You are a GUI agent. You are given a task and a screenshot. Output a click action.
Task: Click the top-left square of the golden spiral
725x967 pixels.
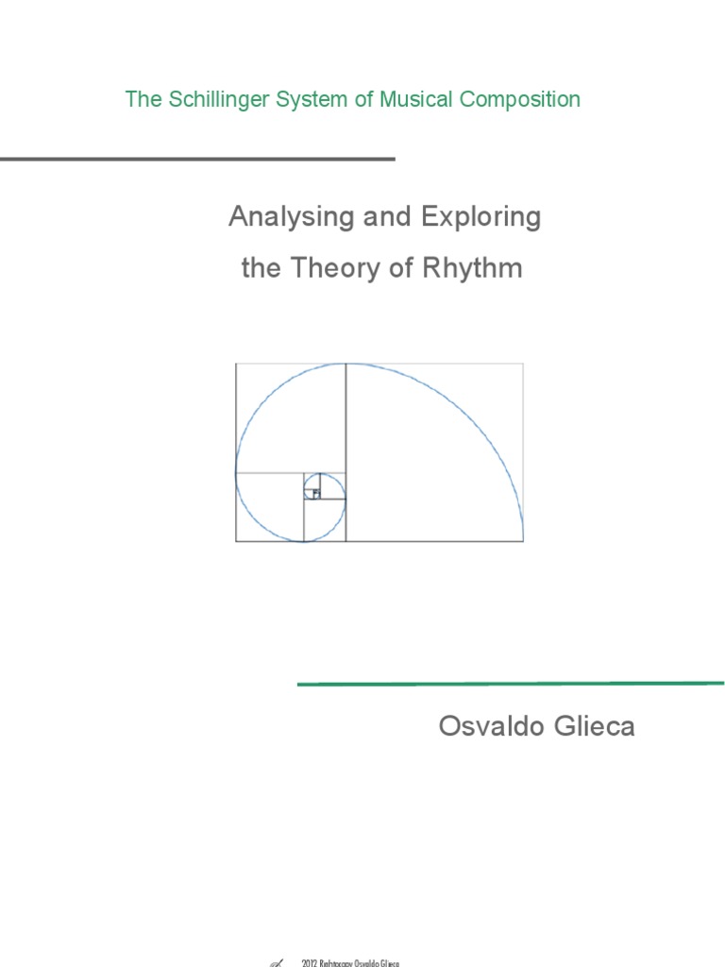(291, 418)
